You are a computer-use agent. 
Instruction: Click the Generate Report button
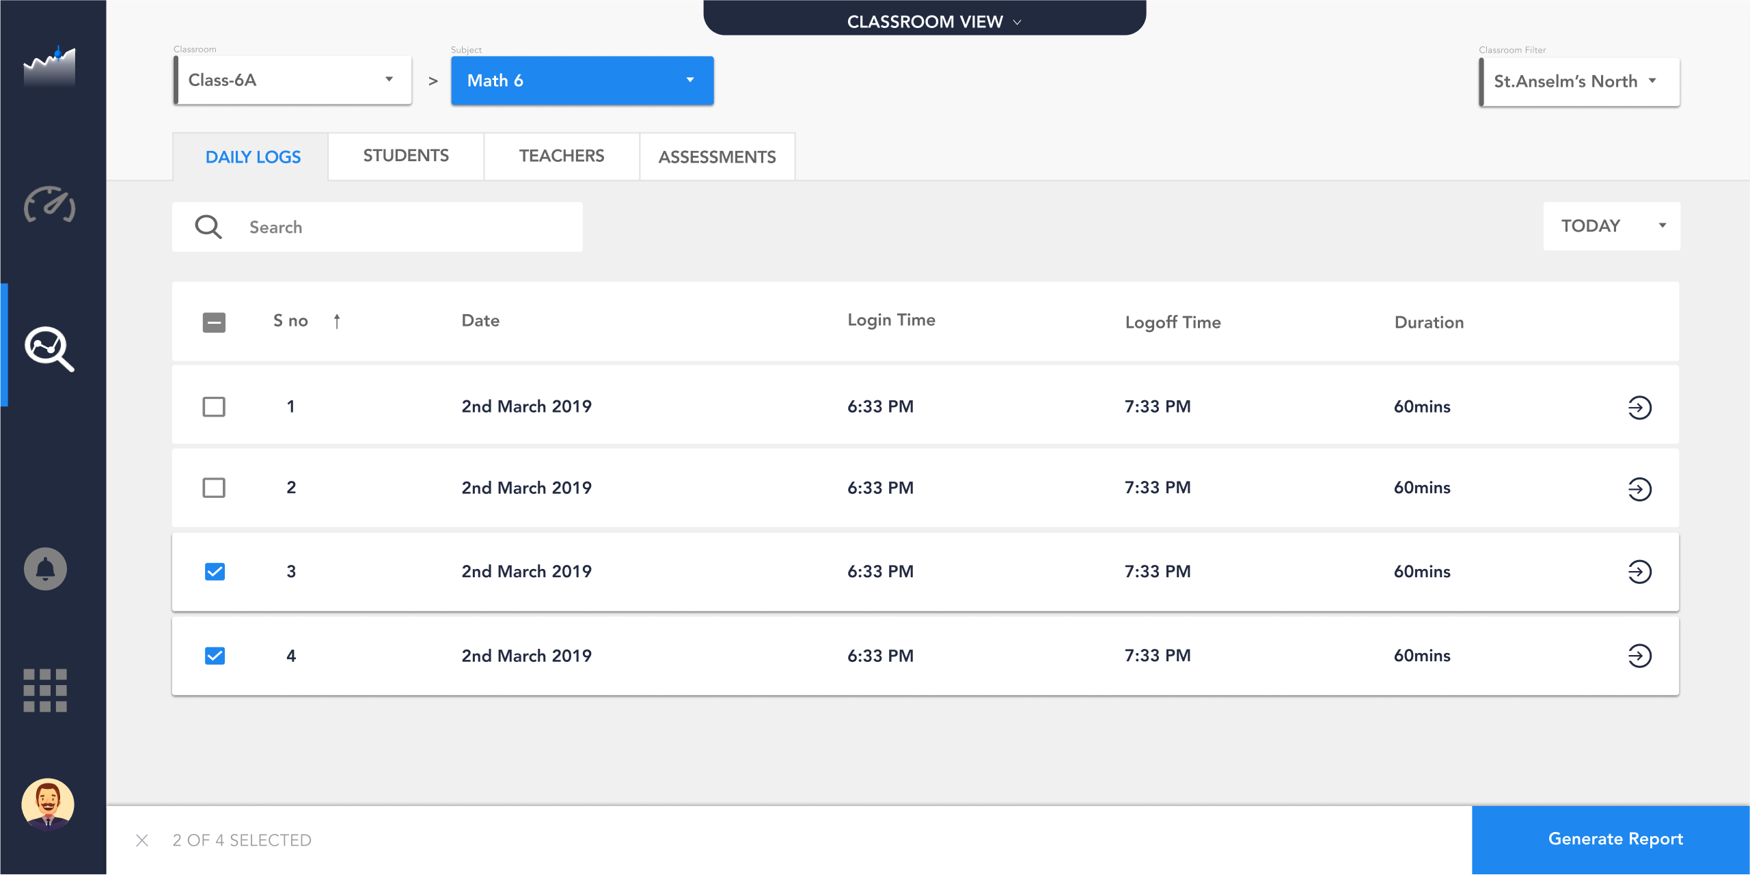click(1615, 839)
